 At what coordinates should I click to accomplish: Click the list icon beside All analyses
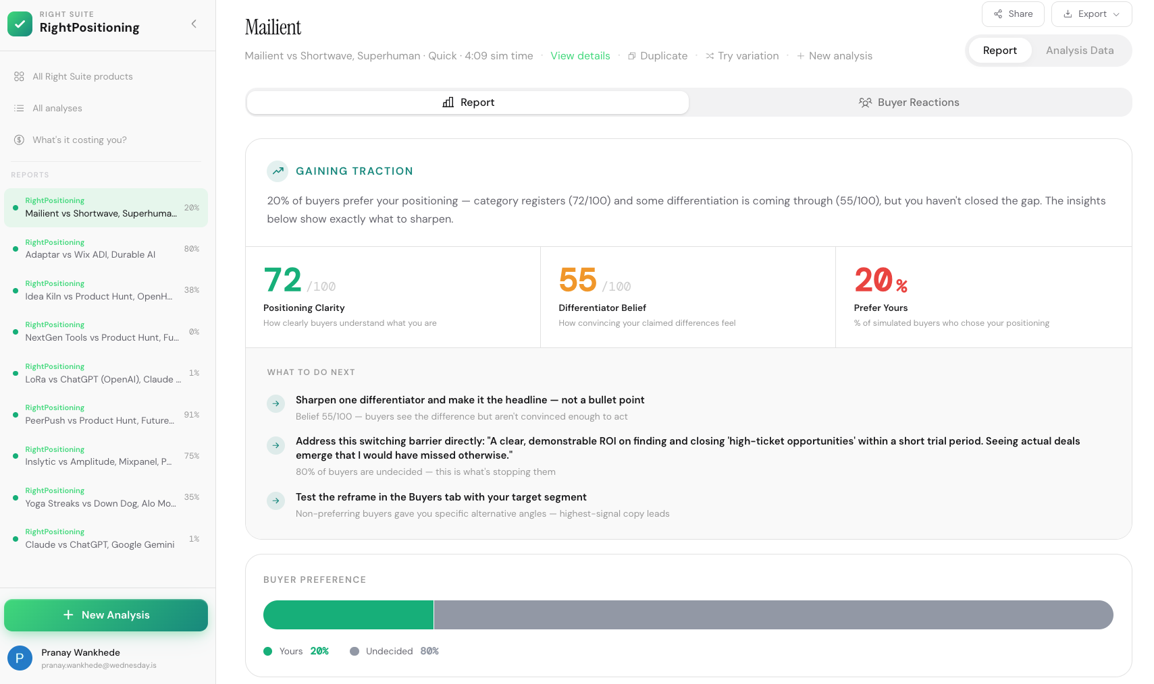pos(19,108)
